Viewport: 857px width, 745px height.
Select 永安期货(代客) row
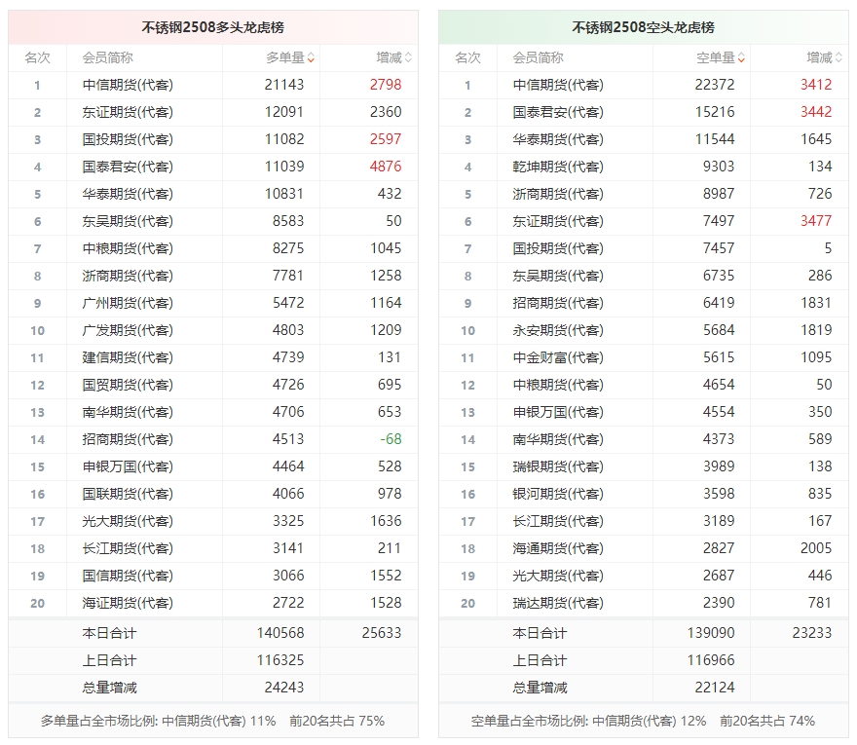pyautogui.click(x=644, y=331)
